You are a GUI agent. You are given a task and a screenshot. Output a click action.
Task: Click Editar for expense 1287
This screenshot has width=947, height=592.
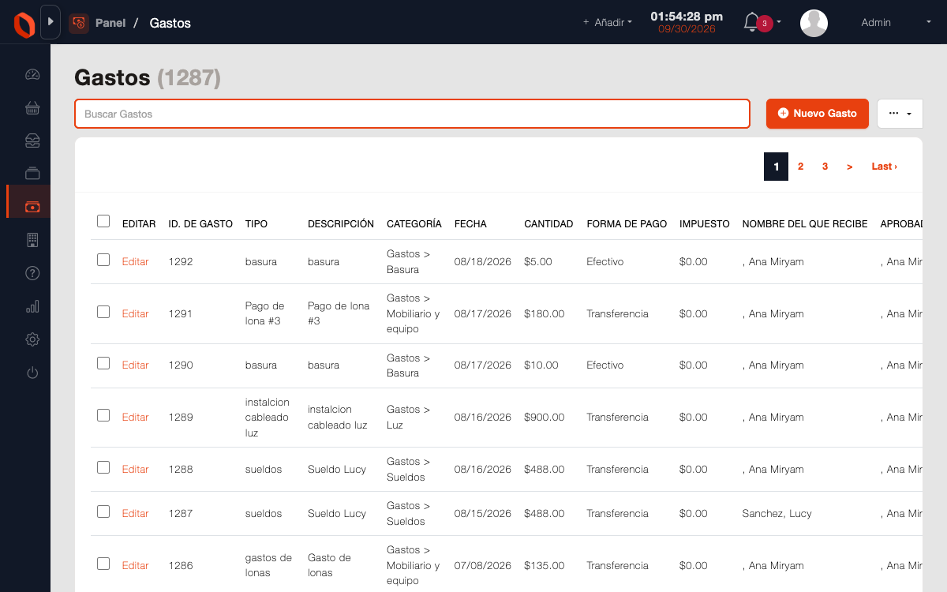(x=135, y=513)
